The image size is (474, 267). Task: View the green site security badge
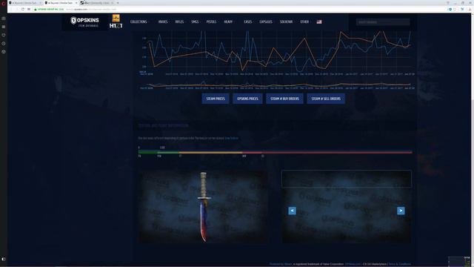(49, 9)
